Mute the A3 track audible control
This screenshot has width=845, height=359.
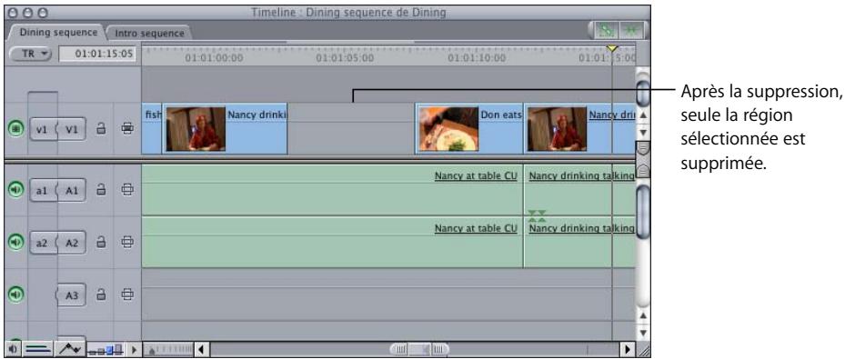coord(16,294)
